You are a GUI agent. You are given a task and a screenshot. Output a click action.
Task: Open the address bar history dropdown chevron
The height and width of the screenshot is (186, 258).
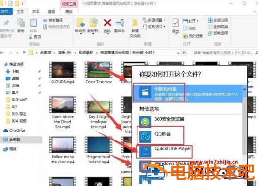(178, 53)
